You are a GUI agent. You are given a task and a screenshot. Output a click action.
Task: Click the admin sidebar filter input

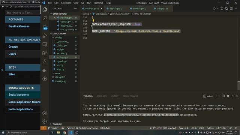click(22, 13)
